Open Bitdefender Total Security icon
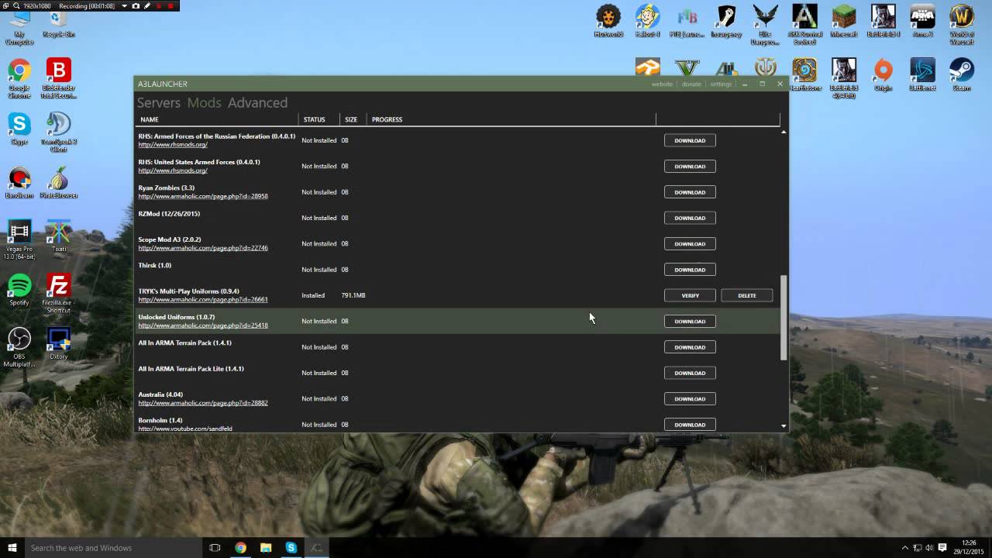 pos(58,78)
